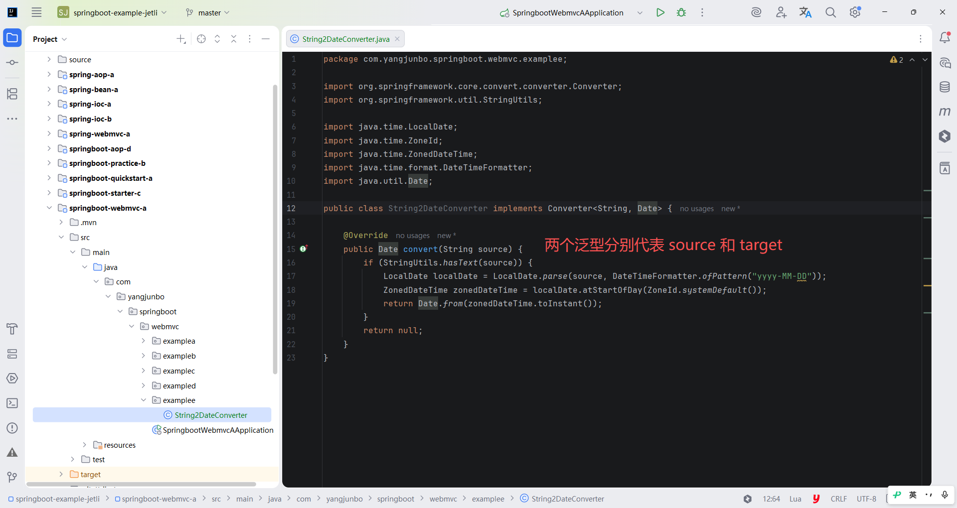Open Notifications bell panel
Screen dimensions: 957x508
(945, 38)
